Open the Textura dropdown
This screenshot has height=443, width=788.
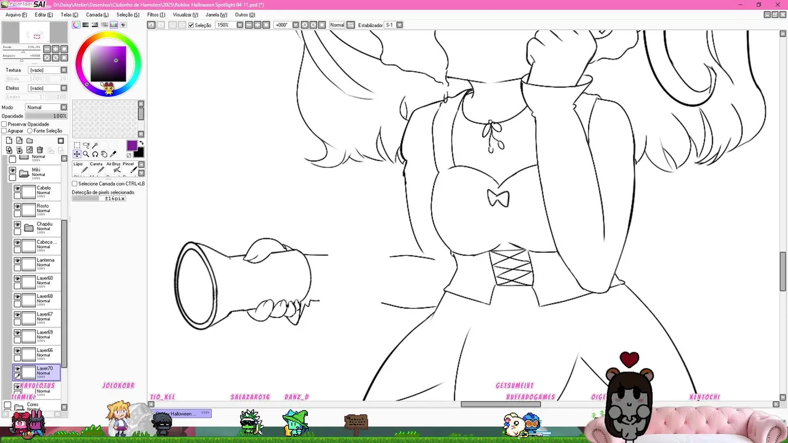(63, 70)
